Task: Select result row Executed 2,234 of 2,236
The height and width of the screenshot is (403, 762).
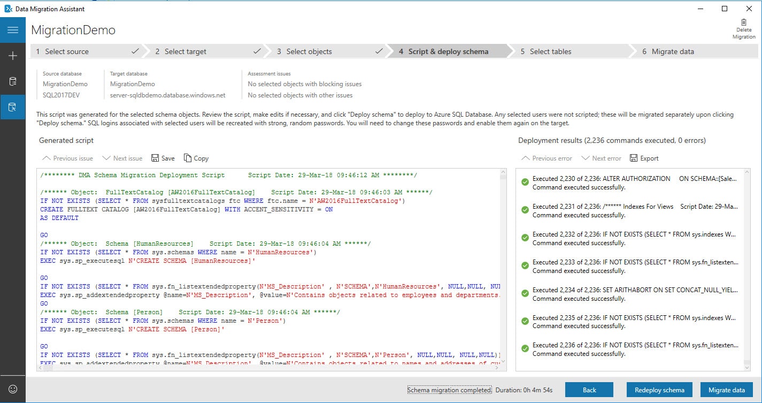Action: [631, 294]
